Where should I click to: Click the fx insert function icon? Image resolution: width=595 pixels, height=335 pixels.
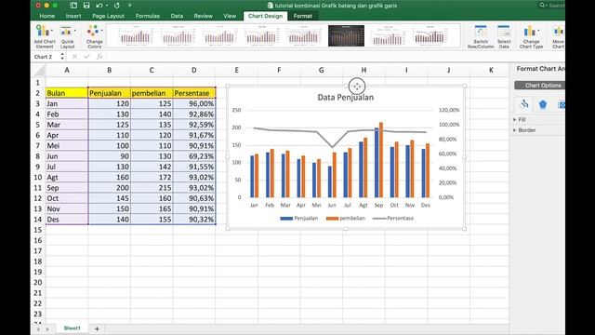click(x=99, y=57)
